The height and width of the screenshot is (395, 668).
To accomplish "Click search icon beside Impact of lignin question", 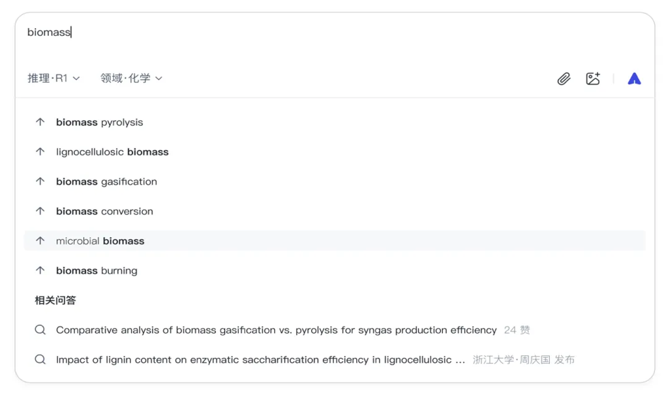I will pos(40,360).
